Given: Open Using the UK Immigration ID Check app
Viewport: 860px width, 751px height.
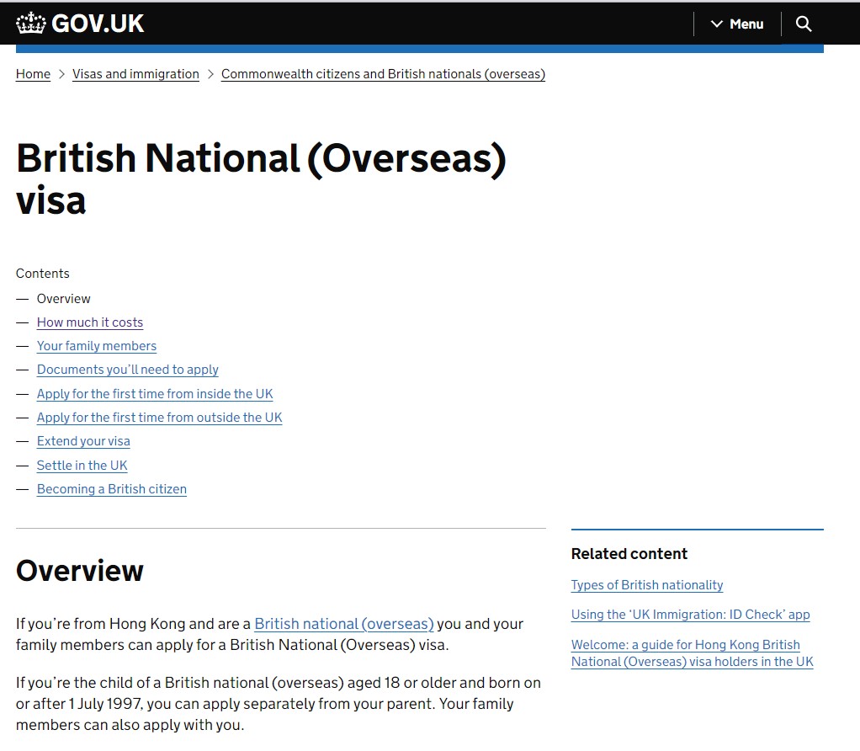Looking at the screenshot, I should (x=690, y=615).
